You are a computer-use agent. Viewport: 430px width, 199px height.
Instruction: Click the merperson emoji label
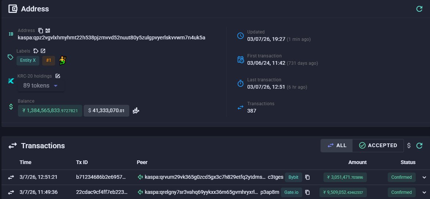pos(63,60)
